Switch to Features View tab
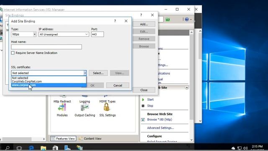The image size is (268, 151). click(63, 138)
